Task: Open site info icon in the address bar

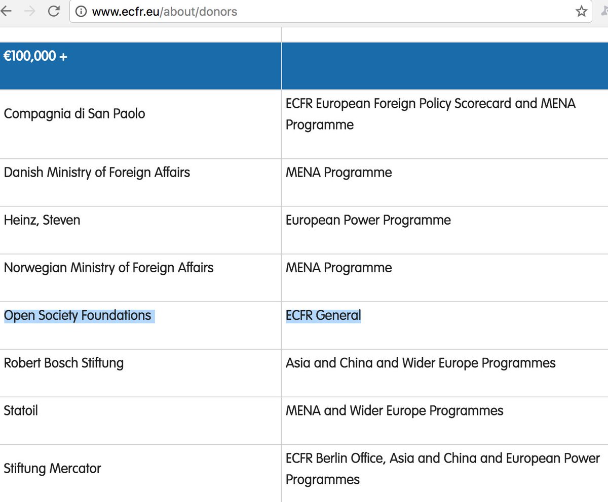Action: 81,12
